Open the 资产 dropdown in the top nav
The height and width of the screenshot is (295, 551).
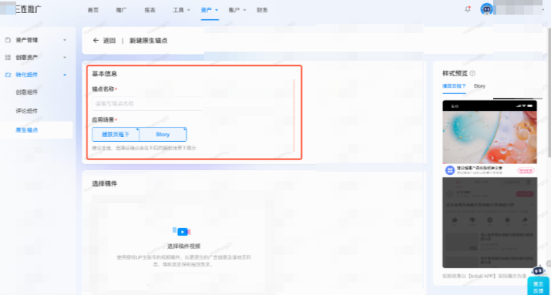[210, 10]
